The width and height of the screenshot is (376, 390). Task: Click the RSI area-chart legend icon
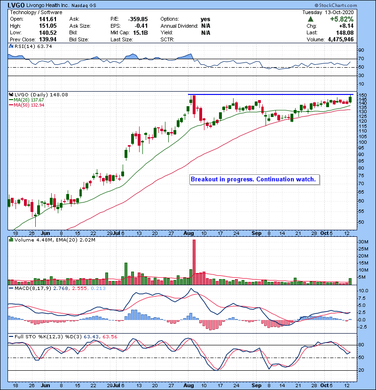click(11, 46)
